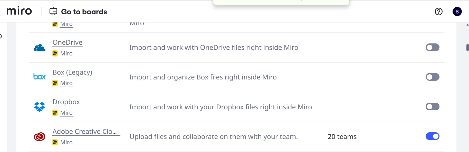Click the scrollbar up arrow
The height and width of the screenshot is (152, 469).
(x=467, y=25)
